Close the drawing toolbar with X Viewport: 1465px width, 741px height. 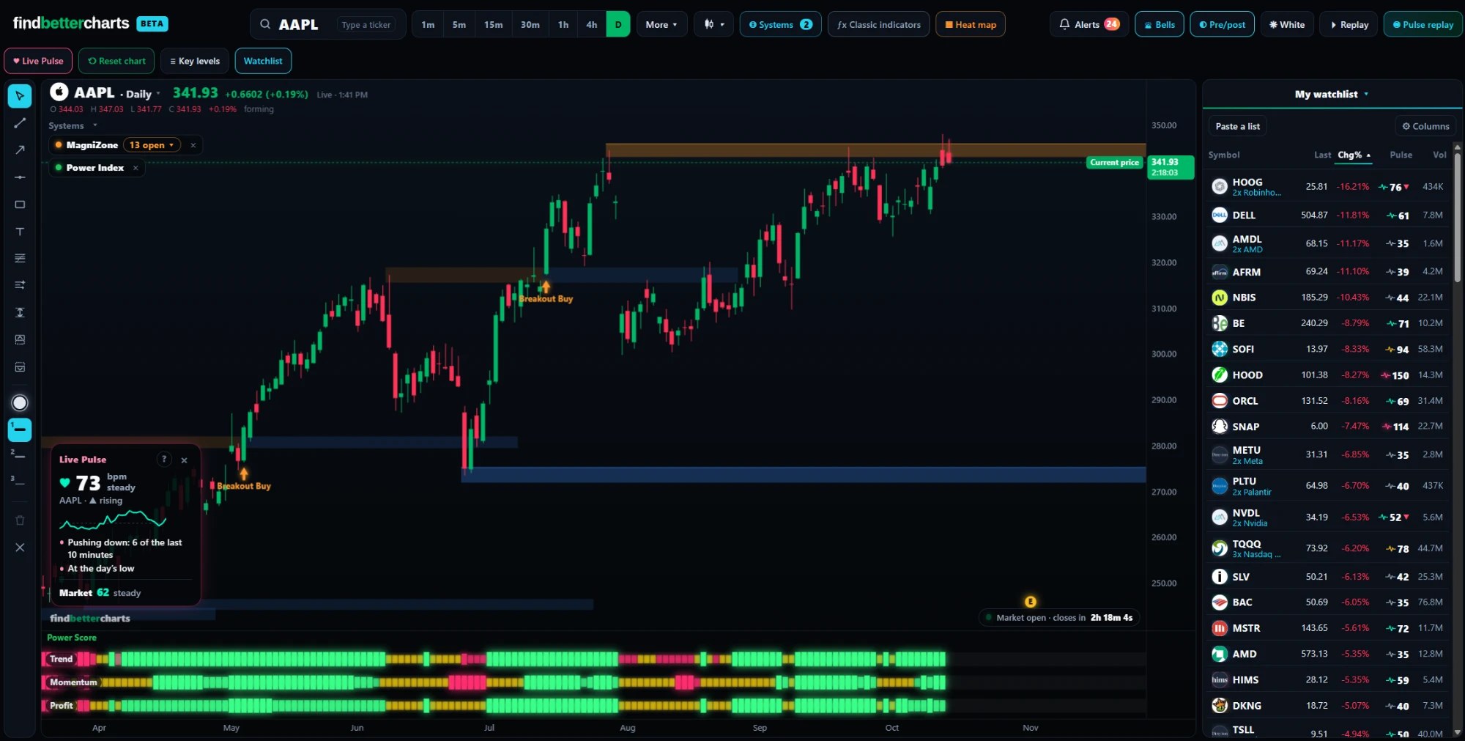pos(20,548)
